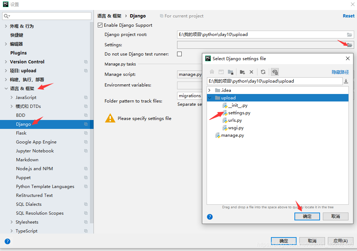The height and width of the screenshot is (251, 357).
Task: Click 应用(A) button in Settings window
Action: click(341, 241)
